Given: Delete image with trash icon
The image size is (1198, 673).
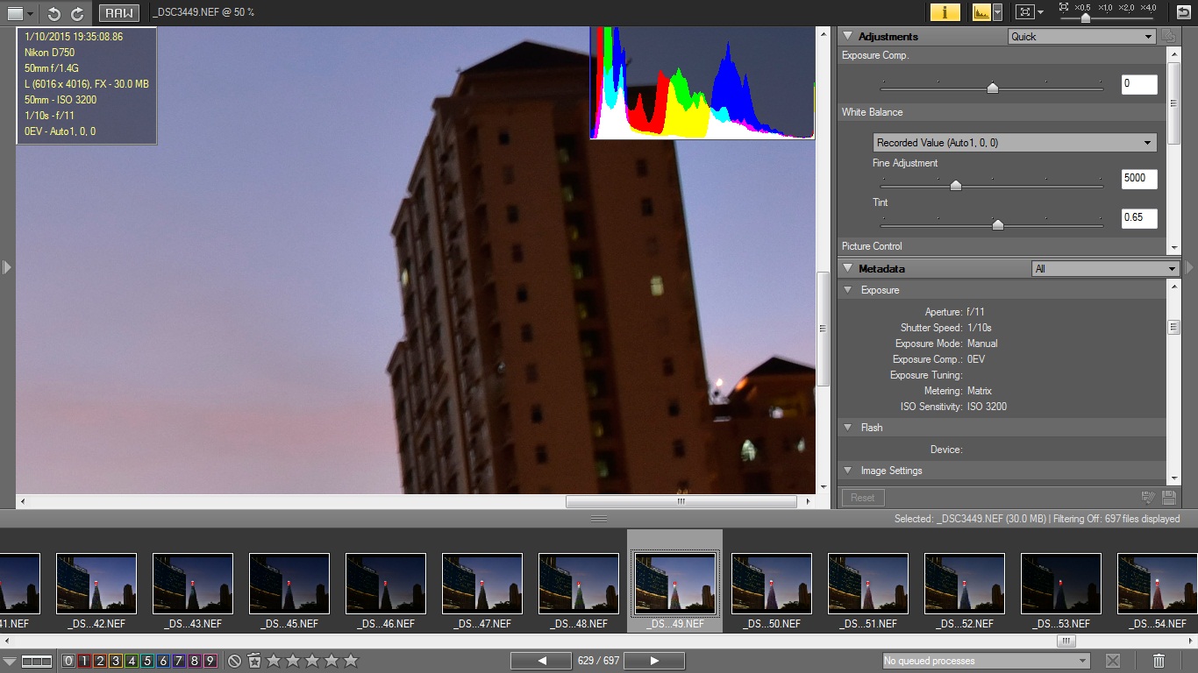Looking at the screenshot, I should pos(1159,661).
